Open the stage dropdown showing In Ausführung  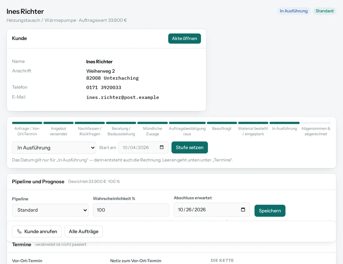point(54,148)
